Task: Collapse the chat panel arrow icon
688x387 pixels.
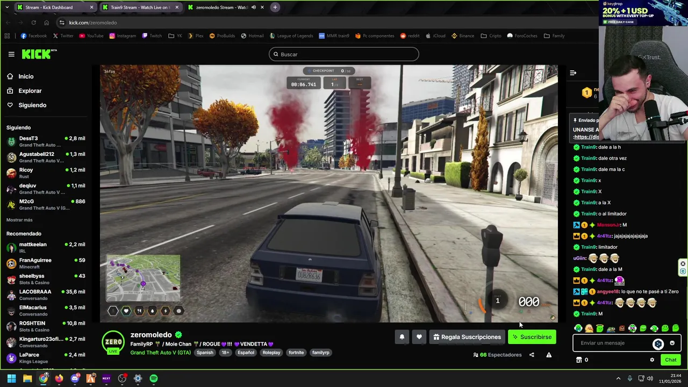Action: point(573,73)
